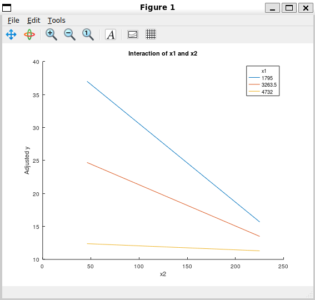Click the yellow legend line sample
The width and height of the screenshot is (315, 300).
coord(254,92)
